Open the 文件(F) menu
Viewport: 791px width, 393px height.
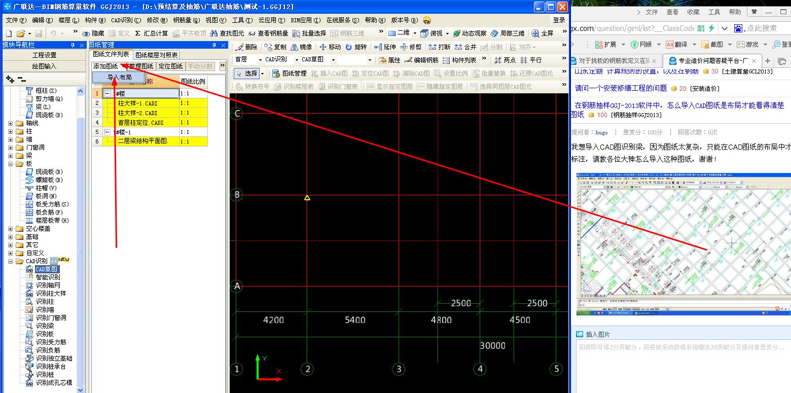pos(16,20)
